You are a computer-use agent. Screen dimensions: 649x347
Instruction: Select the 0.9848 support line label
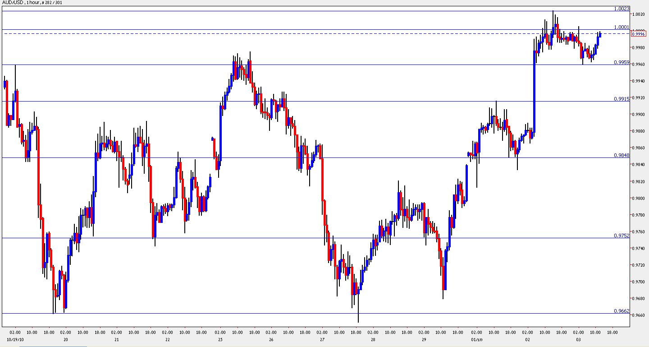coord(622,155)
